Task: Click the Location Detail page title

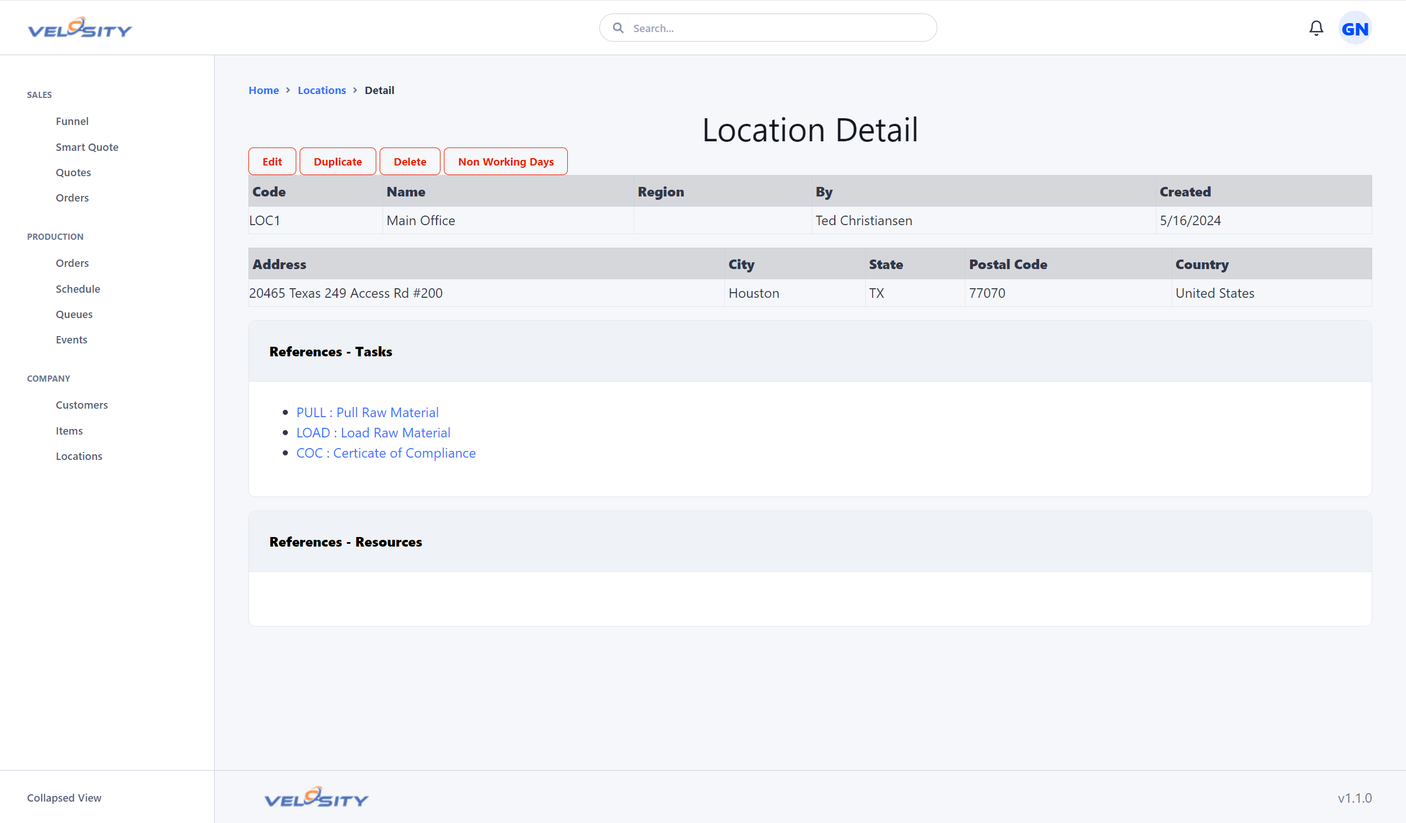Action: (x=810, y=130)
